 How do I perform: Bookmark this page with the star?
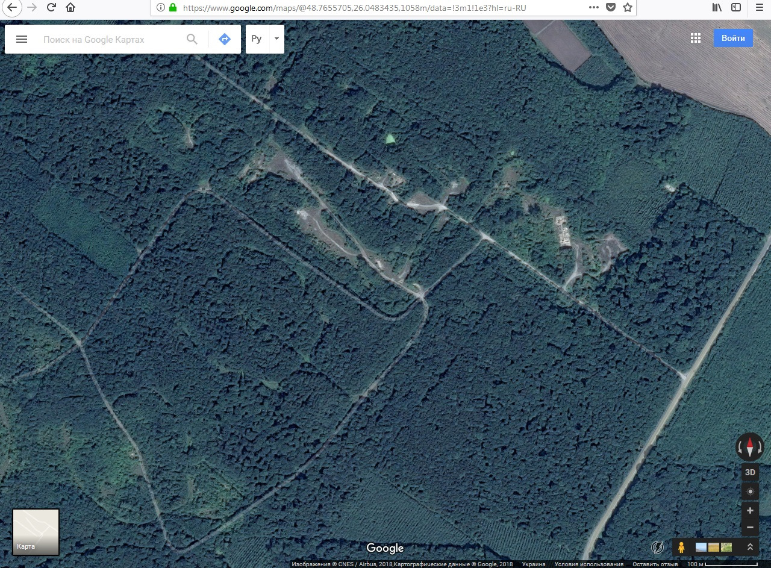click(628, 8)
